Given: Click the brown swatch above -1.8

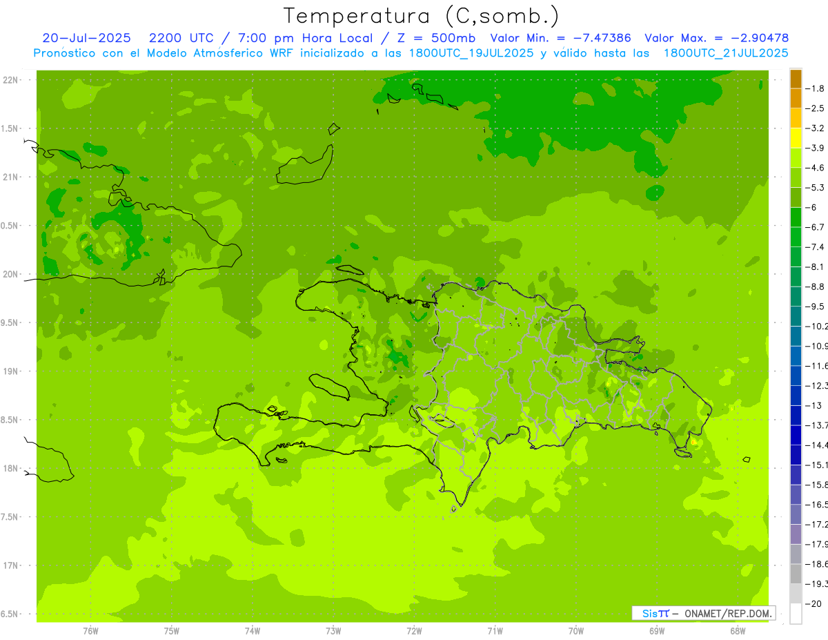Looking at the screenshot, I should click(796, 79).
